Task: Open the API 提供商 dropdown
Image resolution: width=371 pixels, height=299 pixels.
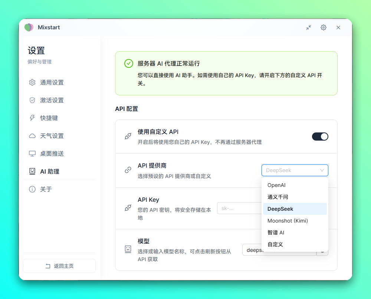Action: [295, 170]
